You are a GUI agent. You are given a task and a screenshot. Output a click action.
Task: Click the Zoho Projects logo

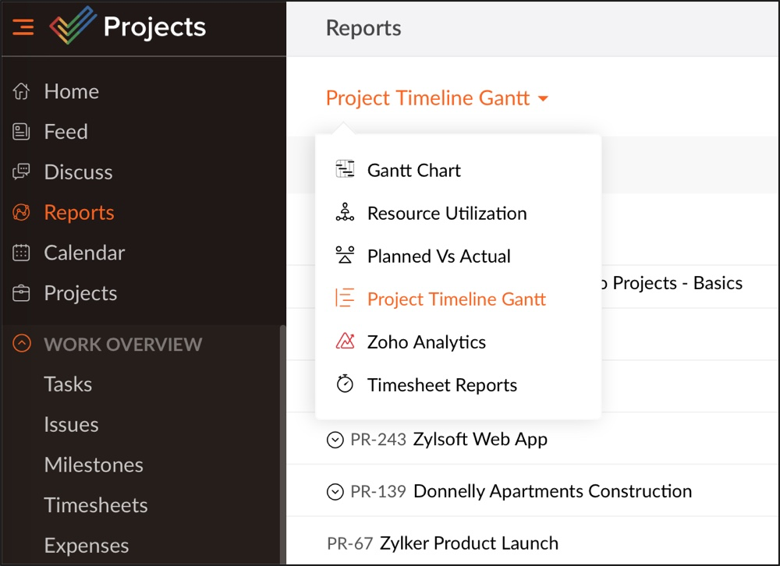click(73, 26)
